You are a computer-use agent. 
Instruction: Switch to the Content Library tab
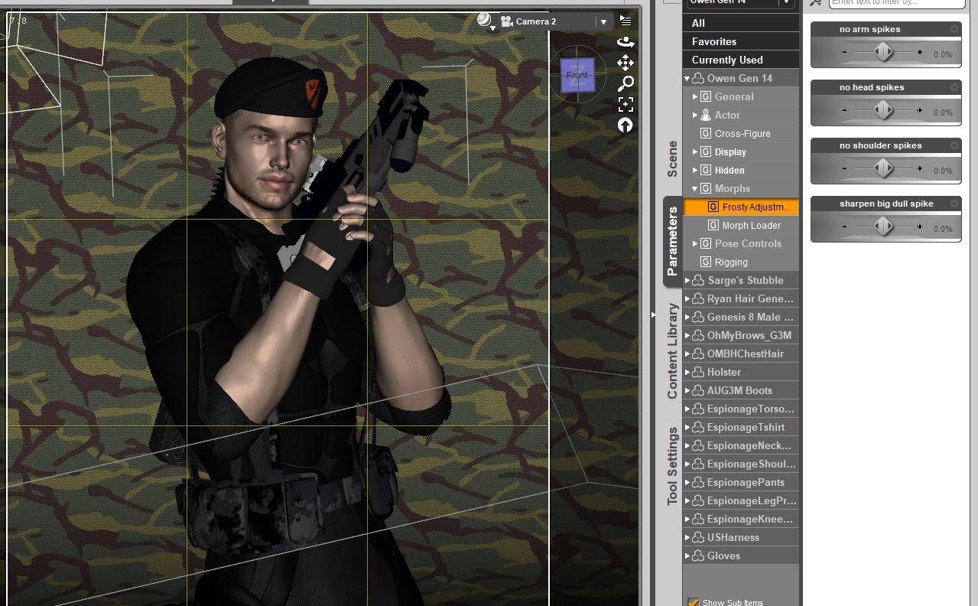pyautogui.click(x=672, y=350)
